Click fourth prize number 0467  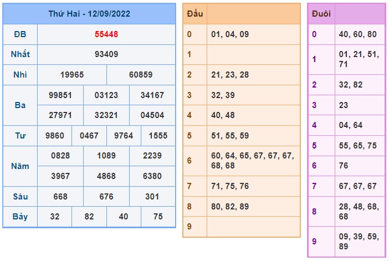89,136
